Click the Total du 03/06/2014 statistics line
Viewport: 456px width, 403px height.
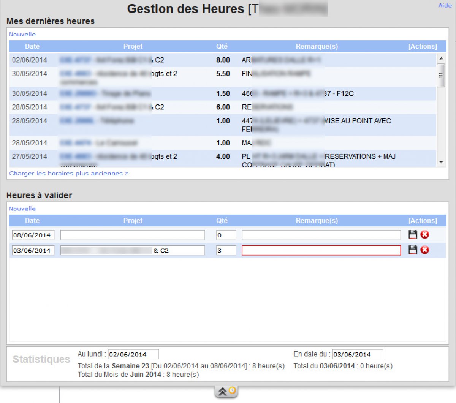[343, 366]
